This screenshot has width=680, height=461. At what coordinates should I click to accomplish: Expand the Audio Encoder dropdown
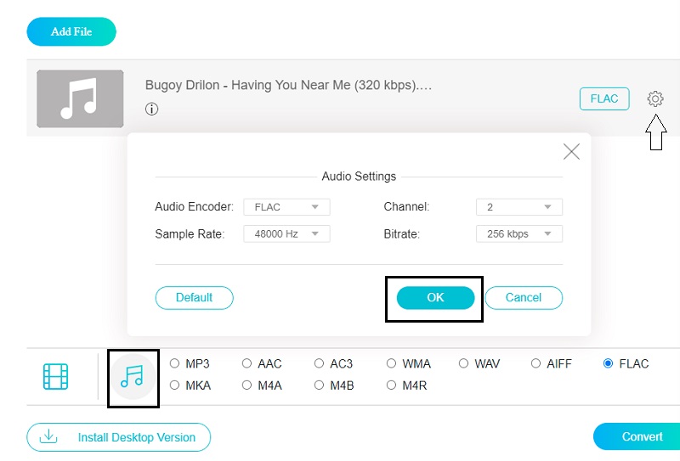(286, 207)
